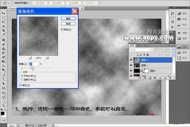Hide layer 图层 2
The image size is (190, 127).
coord(131,65)
